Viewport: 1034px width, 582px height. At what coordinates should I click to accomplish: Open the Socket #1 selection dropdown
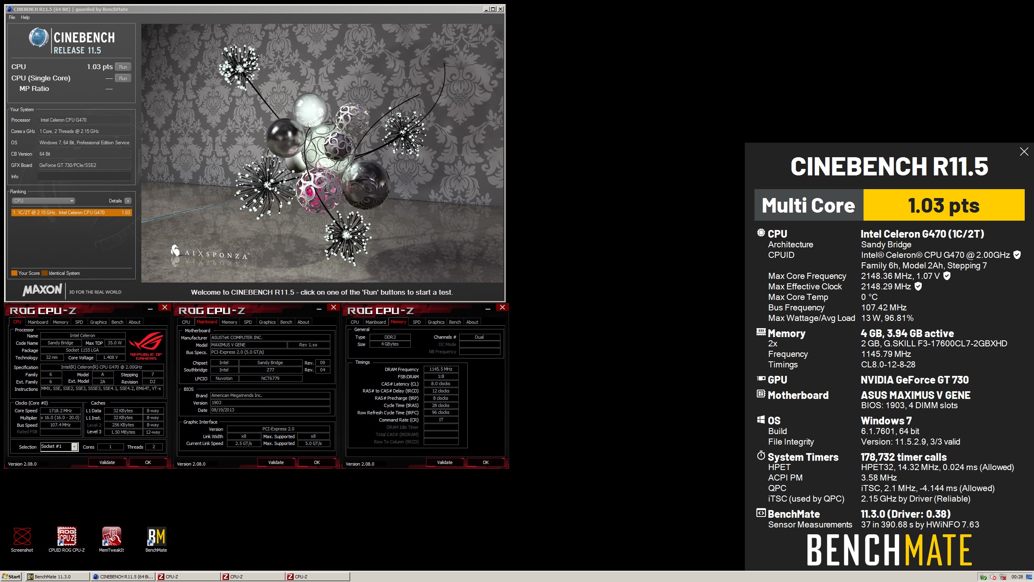coord(59,447)
